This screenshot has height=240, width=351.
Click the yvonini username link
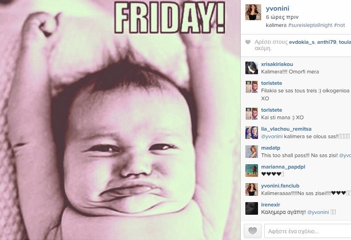click(x=277, y=9)
